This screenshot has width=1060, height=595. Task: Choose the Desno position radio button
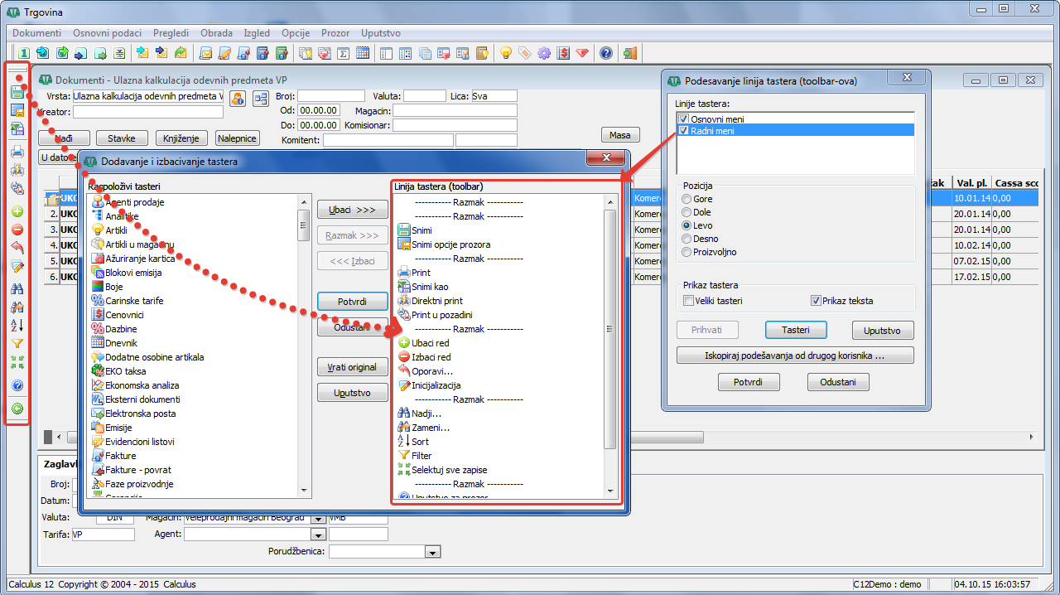point(686,239)
